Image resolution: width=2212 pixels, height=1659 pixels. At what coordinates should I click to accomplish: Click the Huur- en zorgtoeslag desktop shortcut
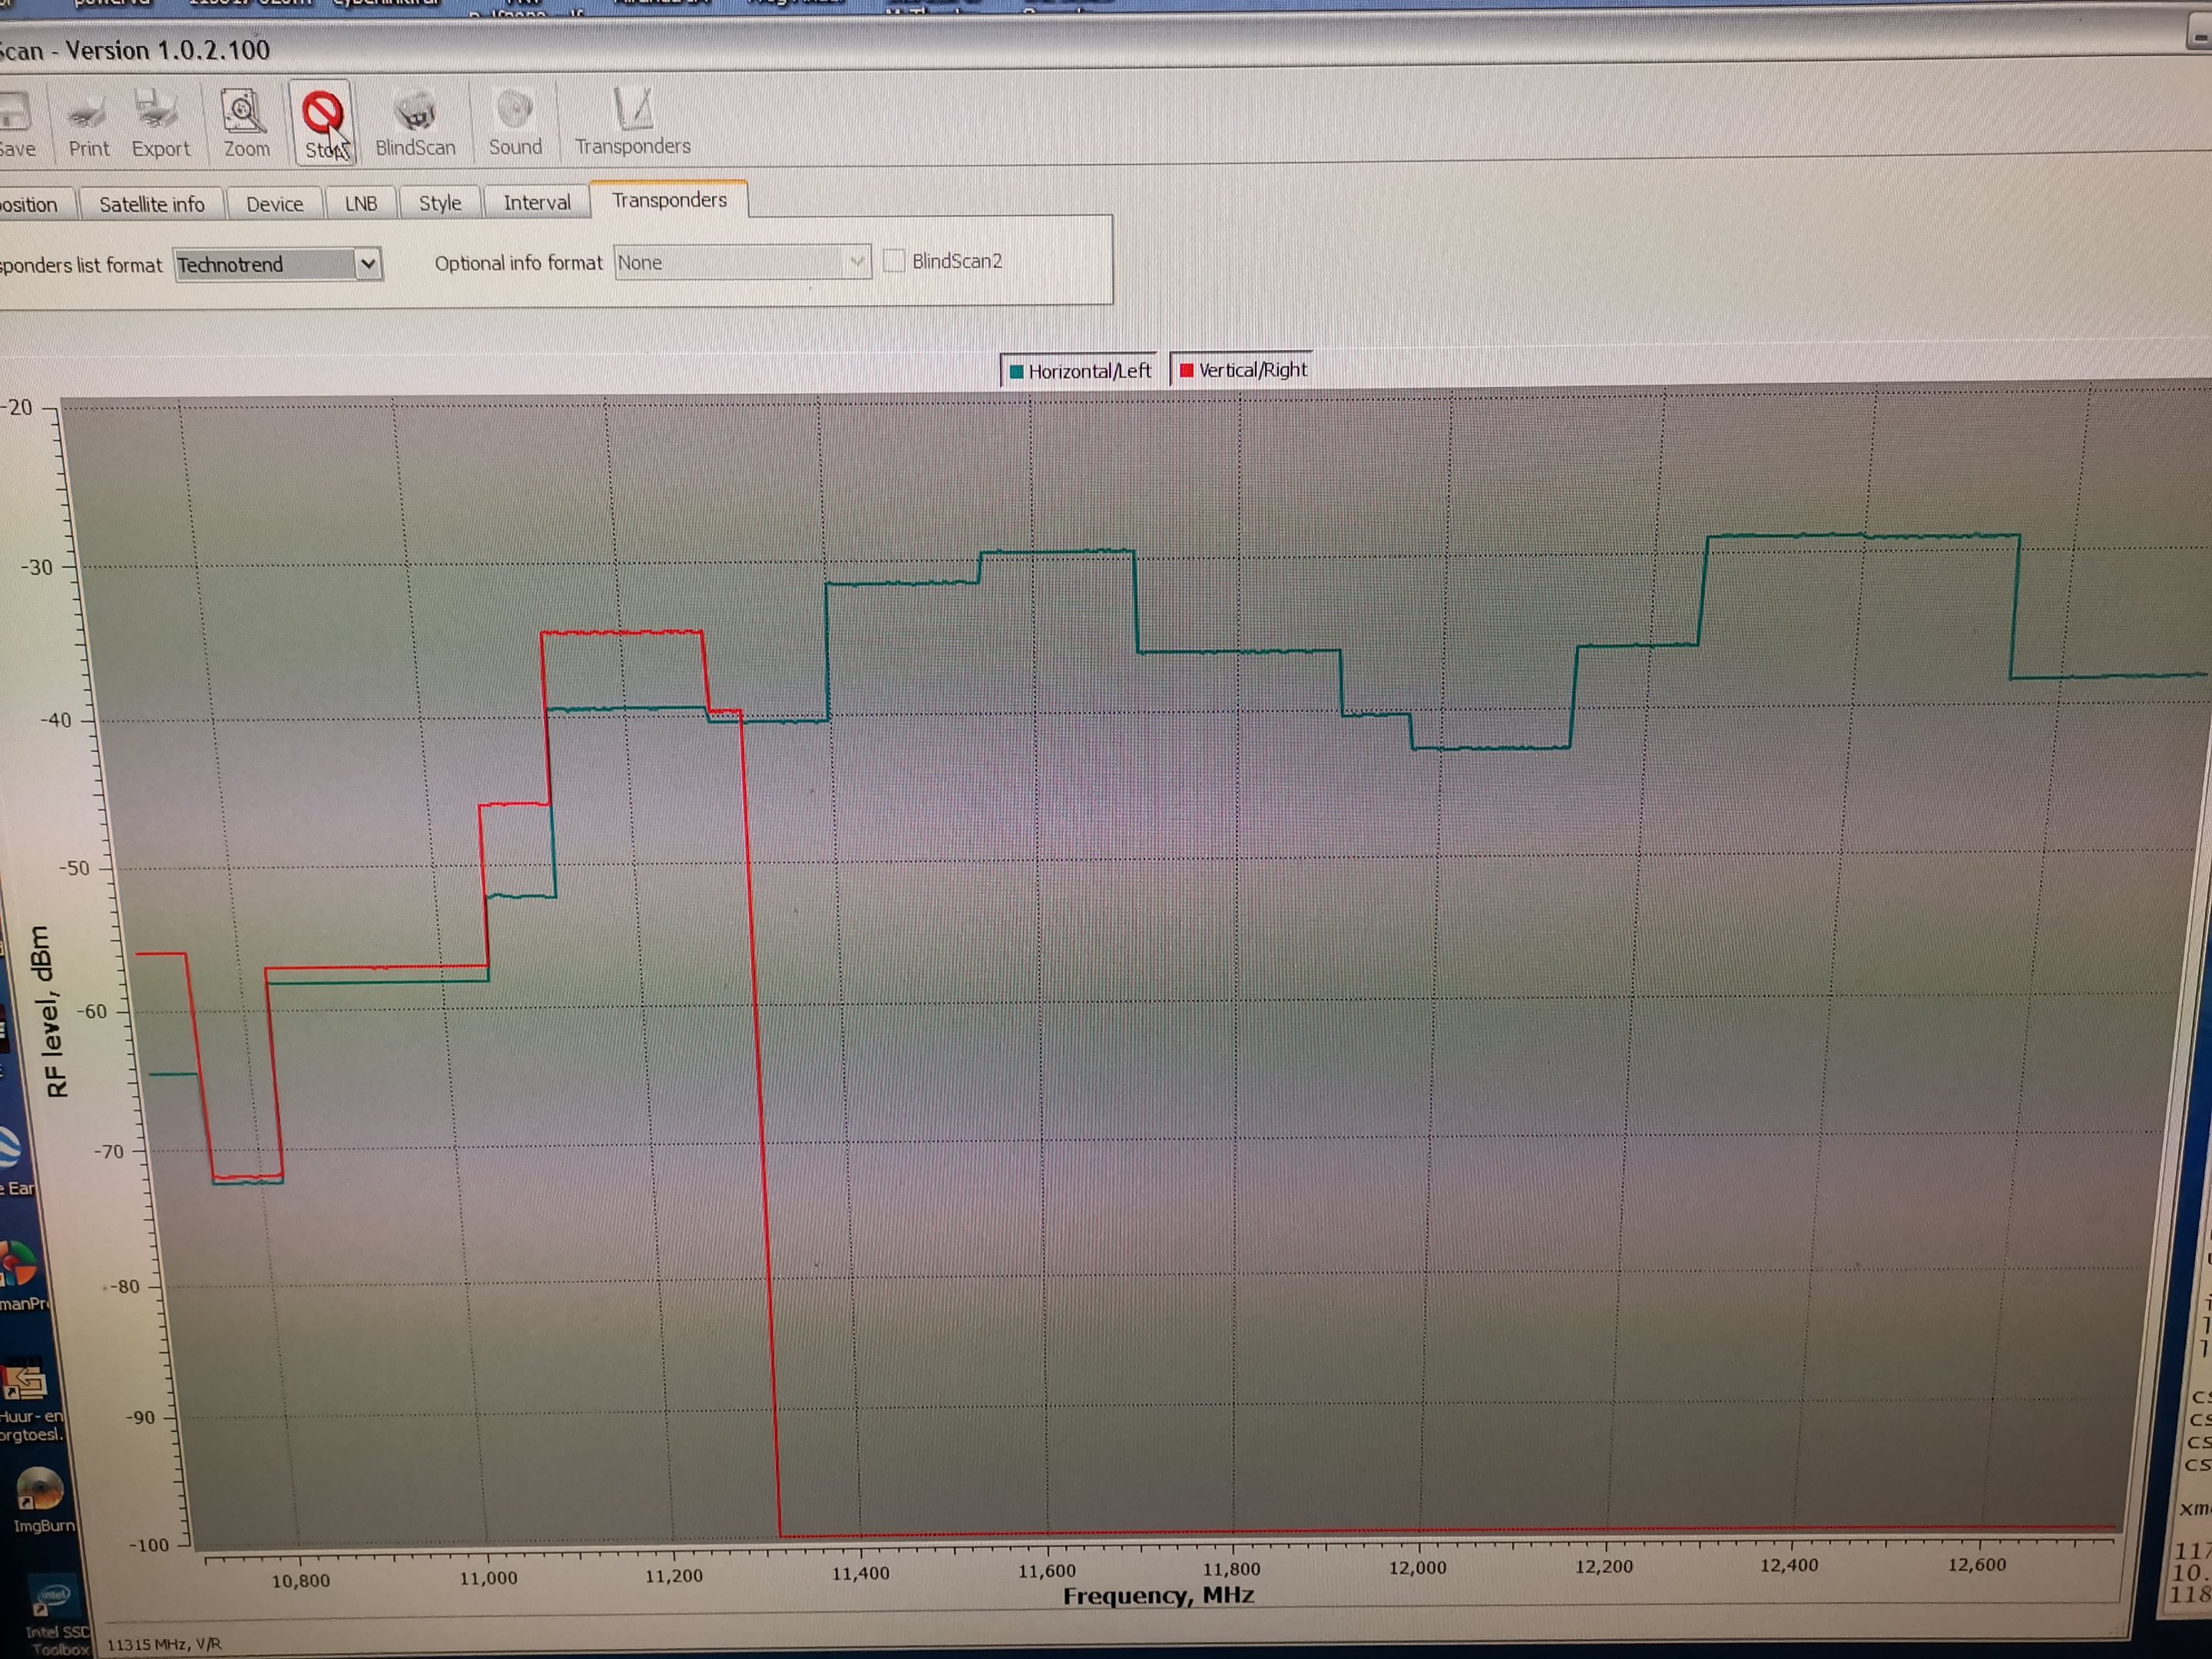click(30, 1400)
